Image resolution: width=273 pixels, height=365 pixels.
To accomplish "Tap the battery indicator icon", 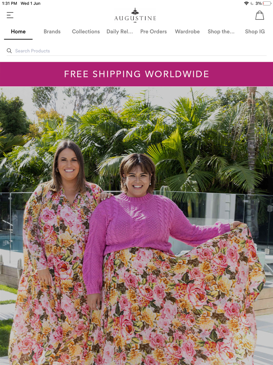I will (x=267, y=3).
